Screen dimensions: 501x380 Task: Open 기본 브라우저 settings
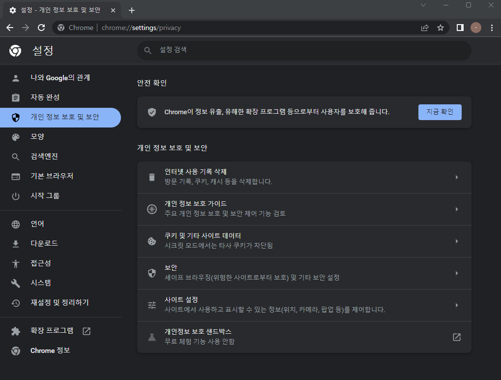(x=60, y=176)
